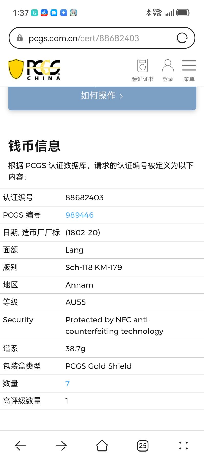The width and height of the screenshot is (204, 461).
Task: Open the four-dot browser menu
Action: (184, 446)
